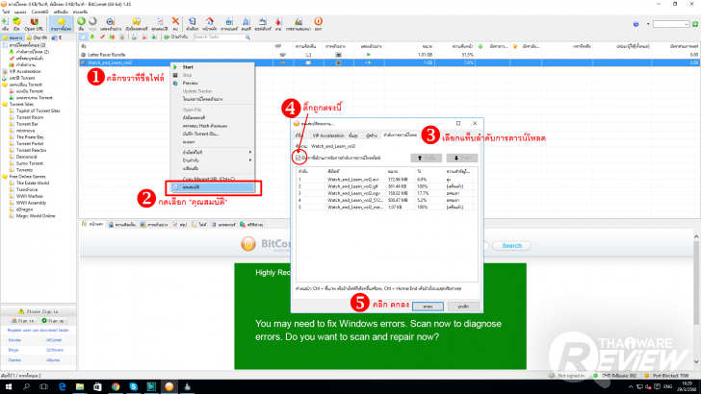Click the % column header in dialog list
Screen dimensions: 701x394
tap(429, 171)
